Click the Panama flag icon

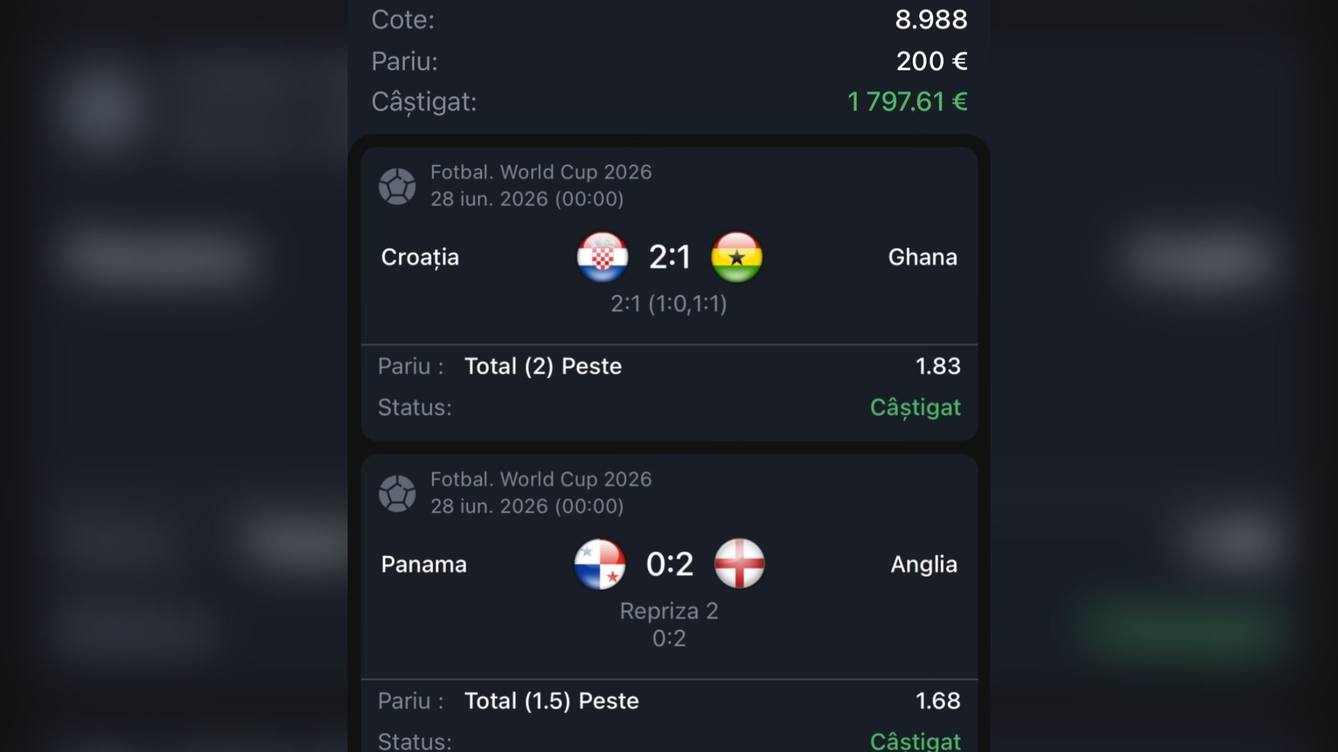[x=600, y=565]
